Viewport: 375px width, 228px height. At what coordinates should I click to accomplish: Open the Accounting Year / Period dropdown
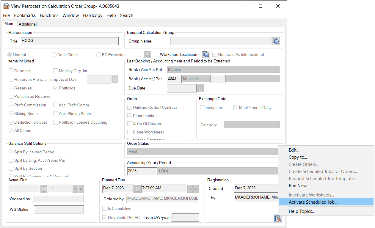(x=279, y=171)
